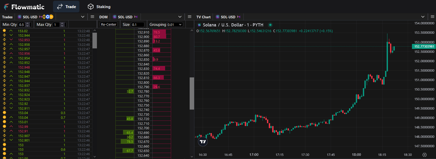Click the red down arrow in 152.953 row

11,40
